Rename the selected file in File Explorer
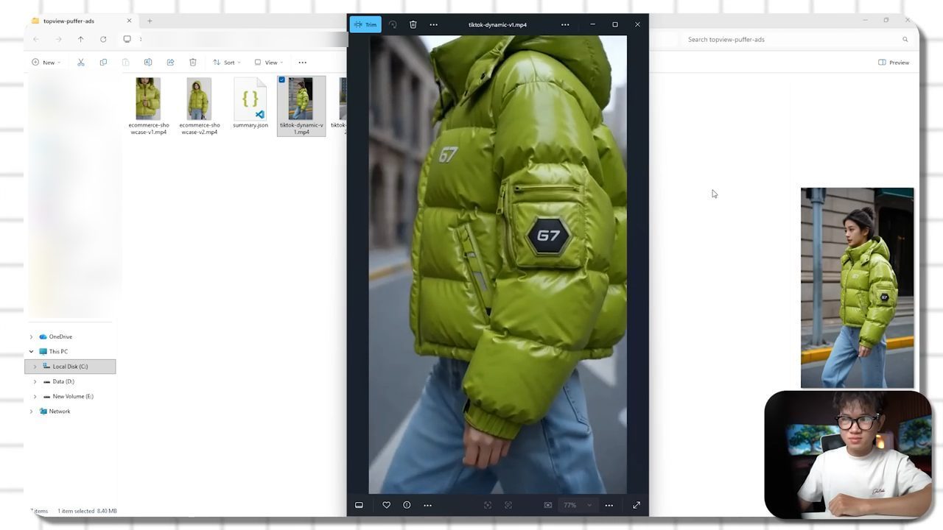This screenshot has width=943, height=530. pos(148,63)
